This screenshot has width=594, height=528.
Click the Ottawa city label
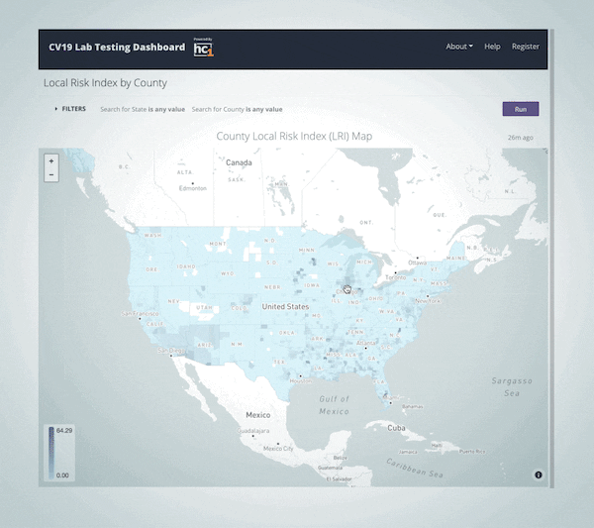pyautogui.click(x=417, y=263)
